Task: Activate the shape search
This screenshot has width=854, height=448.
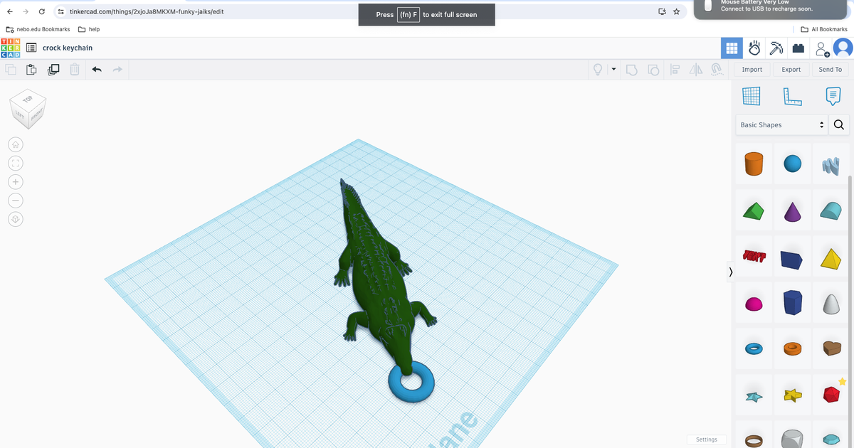Action: point(838,124)
